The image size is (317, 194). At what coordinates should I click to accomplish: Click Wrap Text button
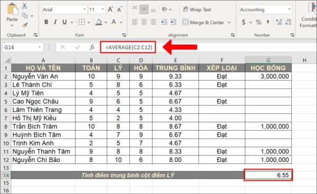tap(197, 9)
